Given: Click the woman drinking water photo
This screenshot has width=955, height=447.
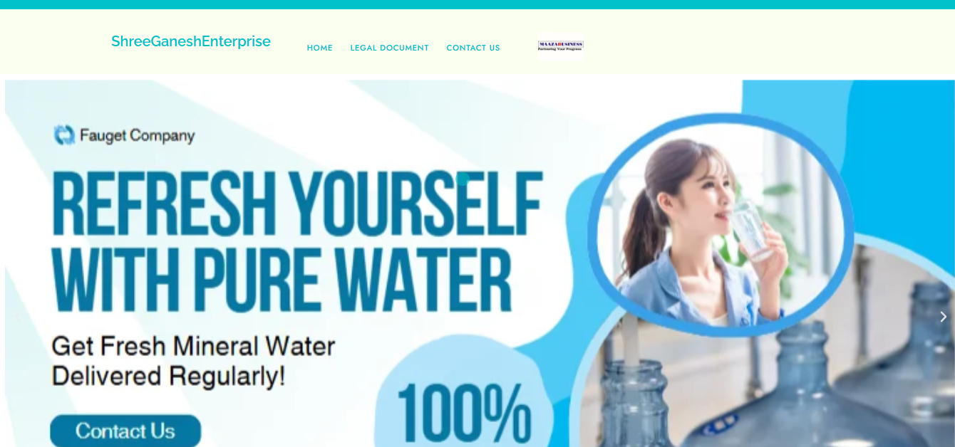Looking at the screenshot, I should point(720,225).
